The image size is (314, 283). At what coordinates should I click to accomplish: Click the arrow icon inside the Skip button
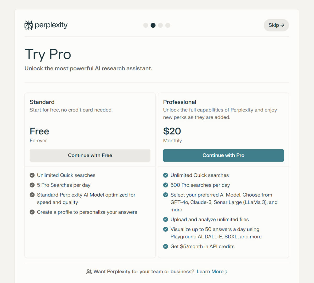(283, 25)
